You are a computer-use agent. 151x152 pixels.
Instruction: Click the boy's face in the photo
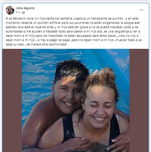click(x=67, y=95)
